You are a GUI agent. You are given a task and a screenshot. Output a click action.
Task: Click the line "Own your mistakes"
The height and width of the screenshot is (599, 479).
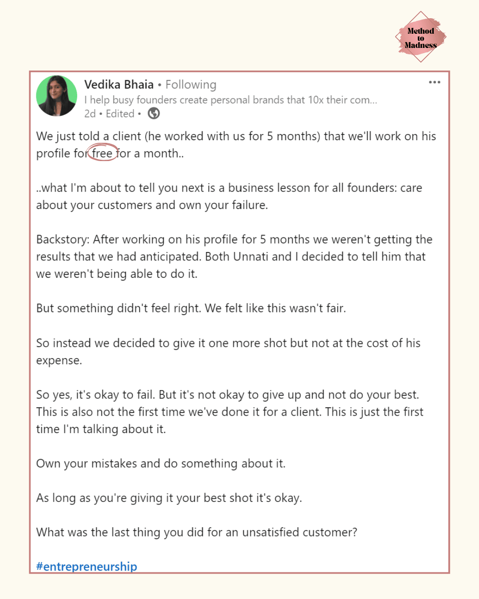161,463
